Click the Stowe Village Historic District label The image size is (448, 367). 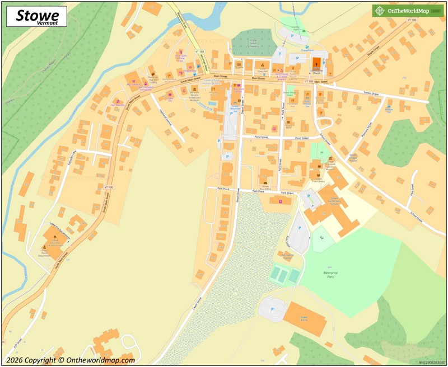[212, 82]
